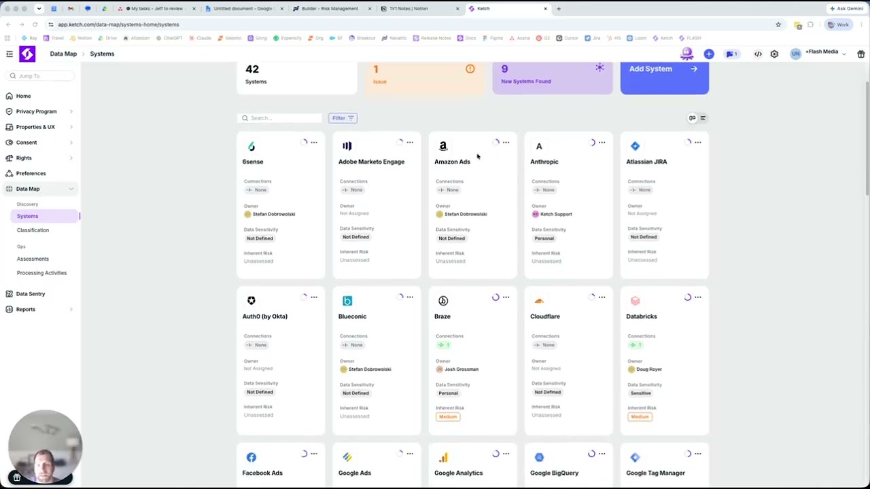
Task: Expand the Properties & UX menu
Action: point(71,127)
